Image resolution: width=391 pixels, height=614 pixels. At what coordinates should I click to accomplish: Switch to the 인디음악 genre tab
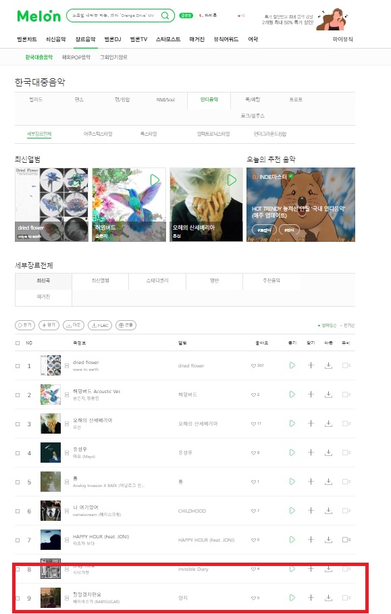point(209,99)
